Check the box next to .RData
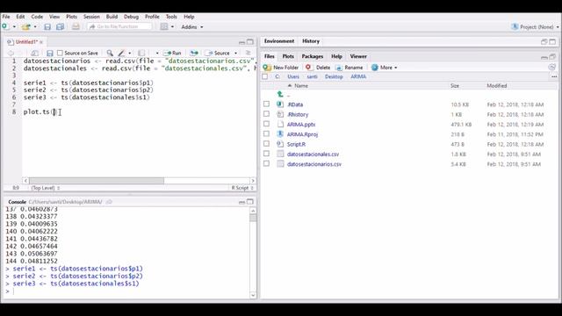Image resolution: width=562 pixels, height=316 pixels. coord(266,104)
